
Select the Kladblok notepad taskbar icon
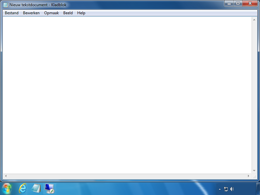coord(36,188)
